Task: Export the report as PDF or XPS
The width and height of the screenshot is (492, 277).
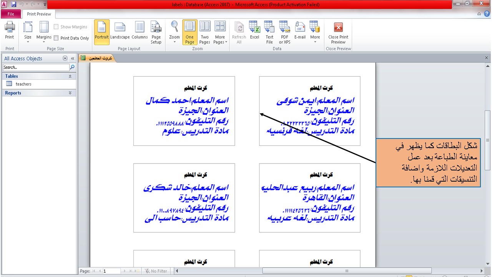Action: tap(285, 32)
